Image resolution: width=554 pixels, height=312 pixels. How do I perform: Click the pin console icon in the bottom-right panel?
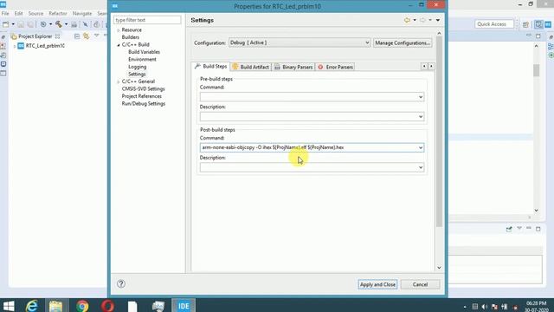coord(509,229)
